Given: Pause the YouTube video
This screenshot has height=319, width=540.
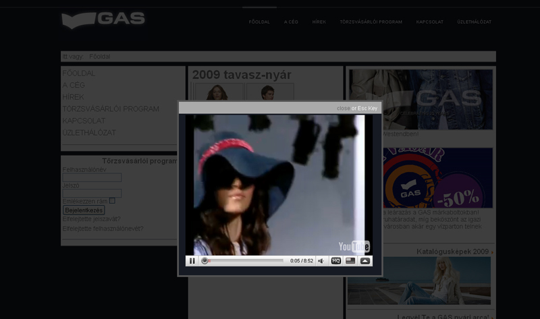Looking at the screenshot, I should (192, 261).
